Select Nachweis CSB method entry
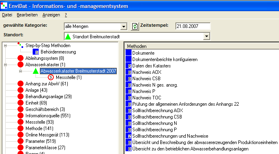The height and width of the screenshot is (154, 279). pos(146,79)
